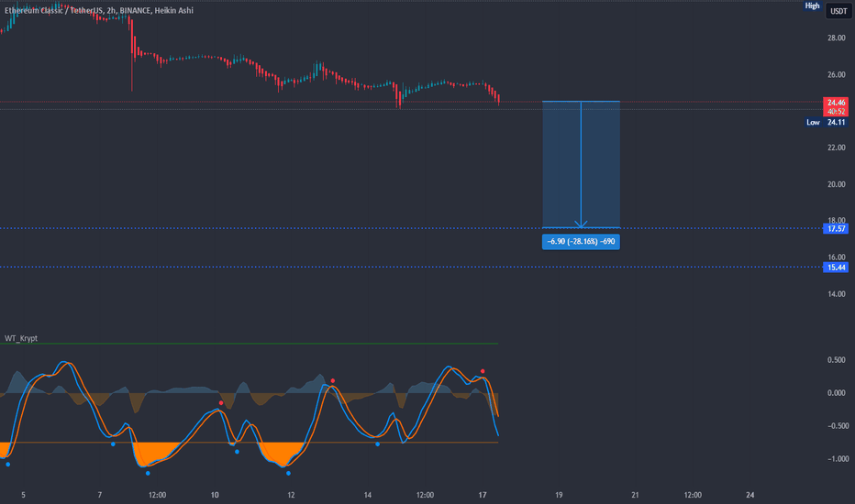This screenshot has height=504, width=855.
Task: Click the High label on price axis
Action: click(x=813, y=5)
